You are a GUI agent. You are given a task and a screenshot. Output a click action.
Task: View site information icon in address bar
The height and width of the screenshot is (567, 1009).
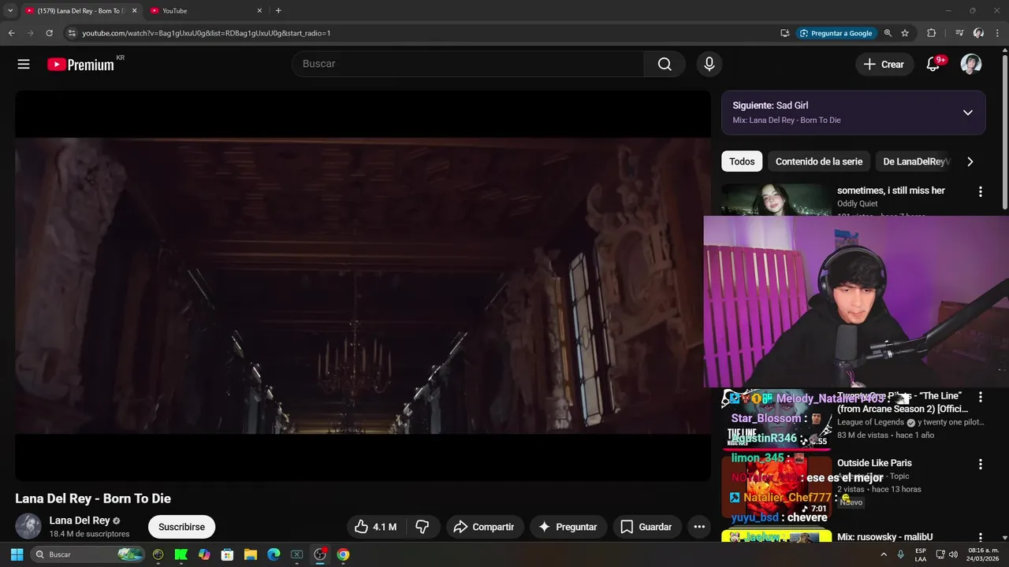(71, 33)
